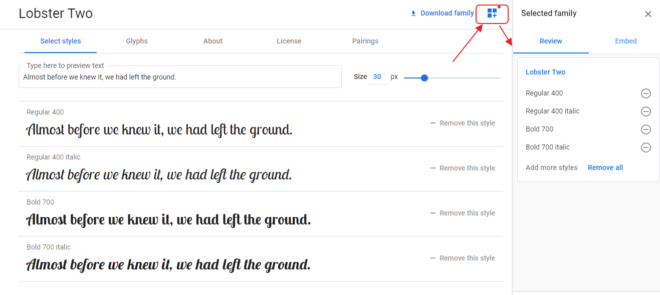Image resolution: width=660 pixels, height=295 pixels.
Task: Open the License tab
Action: click(x=289, y=41)
